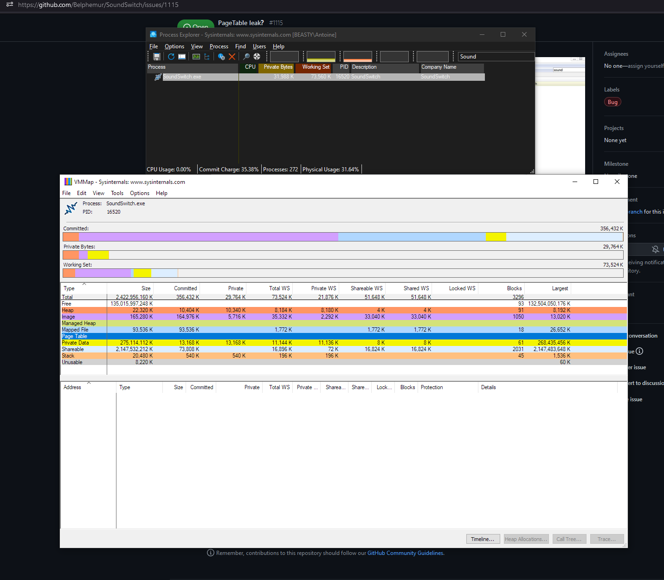The height and width of the screenshot is (580, 664).
Task: Select the Bug label on the issue
Action: [x=612, y=102]
